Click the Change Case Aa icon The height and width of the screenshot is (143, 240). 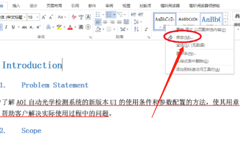pos(60,17)
